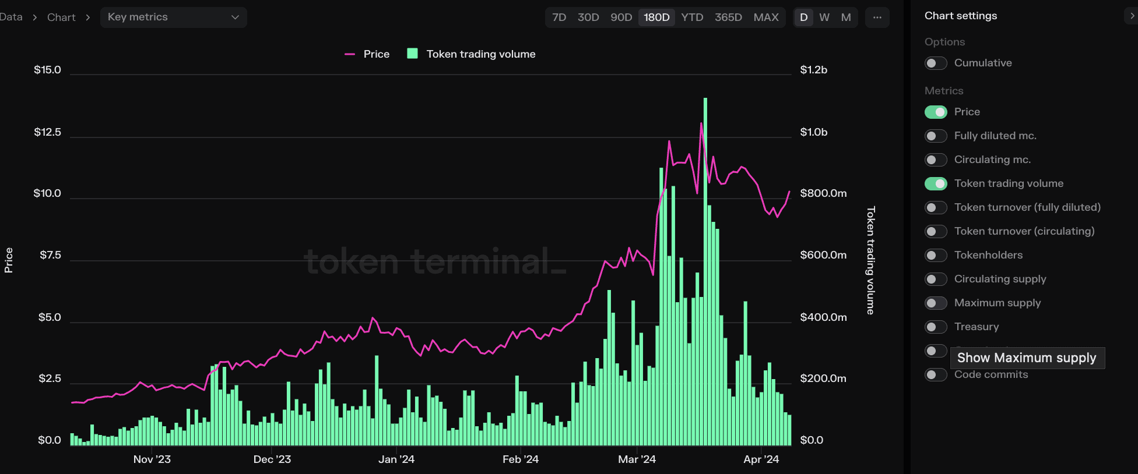Show the MAX time range
The image size is (1138, 474).
click(766, 17)
